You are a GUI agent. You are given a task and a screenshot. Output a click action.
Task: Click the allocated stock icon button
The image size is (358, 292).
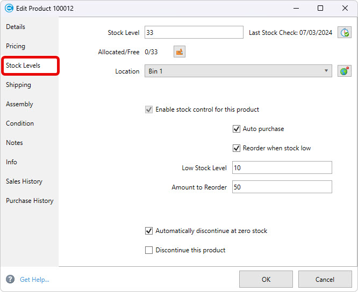coord(180,52)
